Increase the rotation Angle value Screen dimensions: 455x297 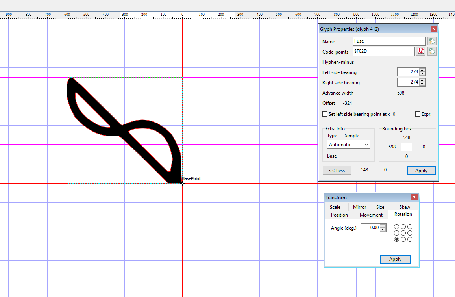[383, 226]
